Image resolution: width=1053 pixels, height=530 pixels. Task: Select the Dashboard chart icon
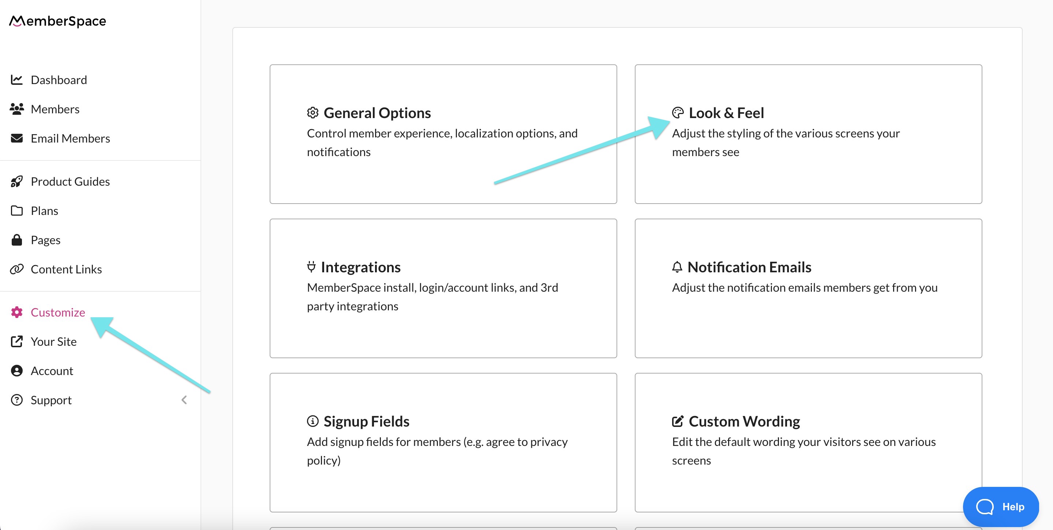click(x=16, y=79)
